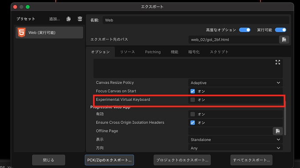Click the Canvas Resize Policy label
Viewport: 300px width, 168px height.
click(115, 82)
